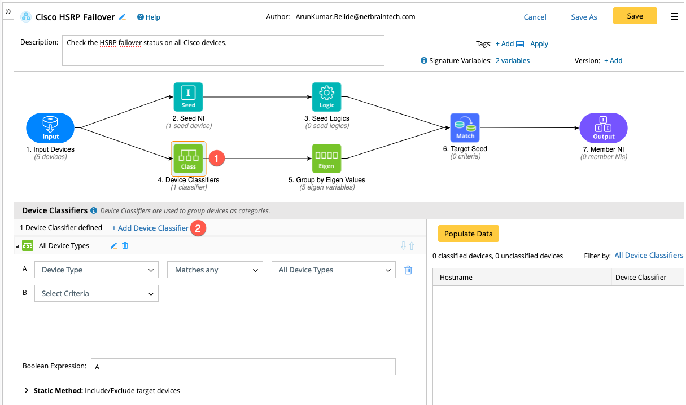Select the Target Seed Match node
Screen dimensions: 686x405
(465, 128)
